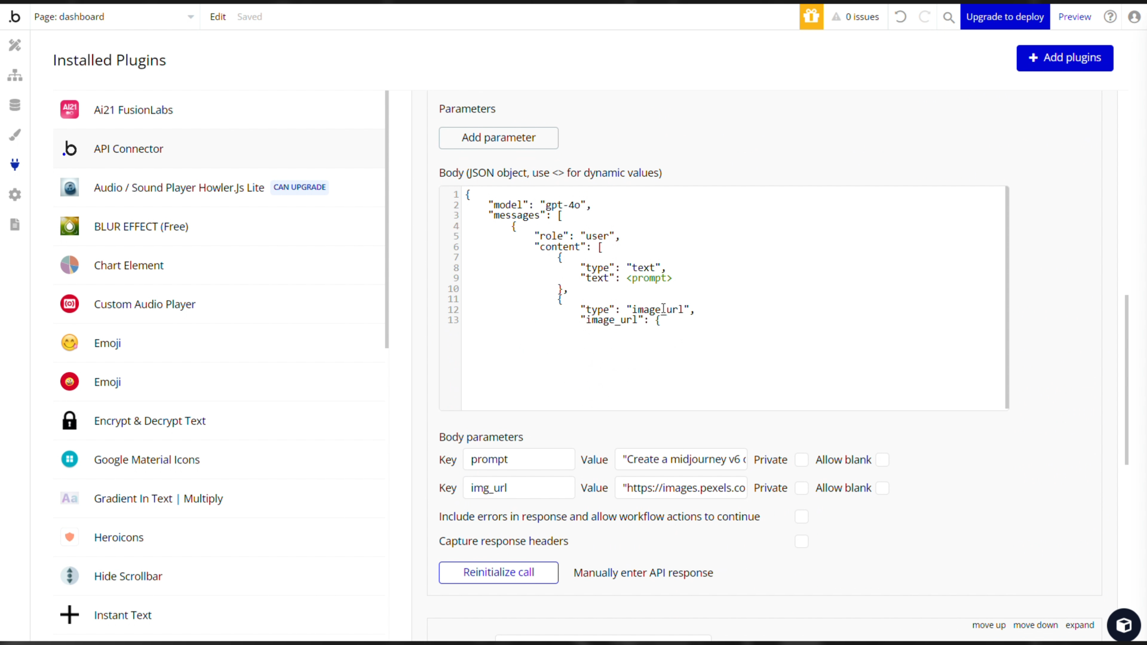Image resolution: width=1147 pixels, height=645 pixels.
Task: Click the Add plugins button
Action: (x=1065, y=58)
